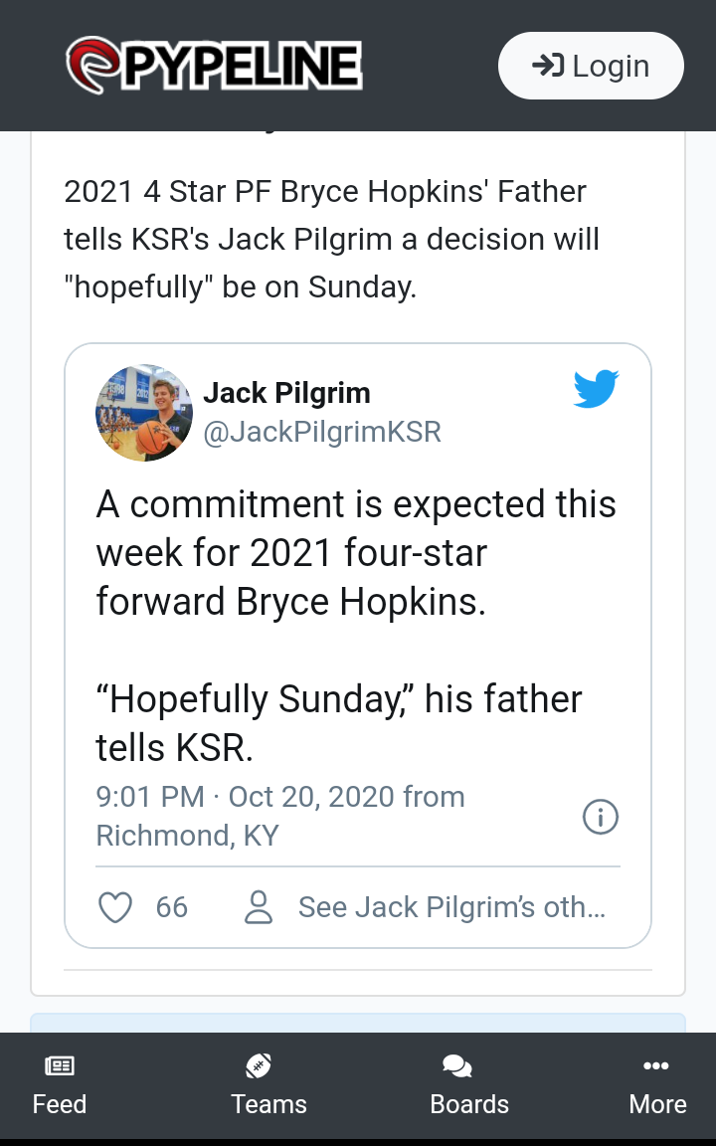This screenshot has height=1146, width=716.
Task: Click the tweet info circle icon
Action: (x=600, y=818)
